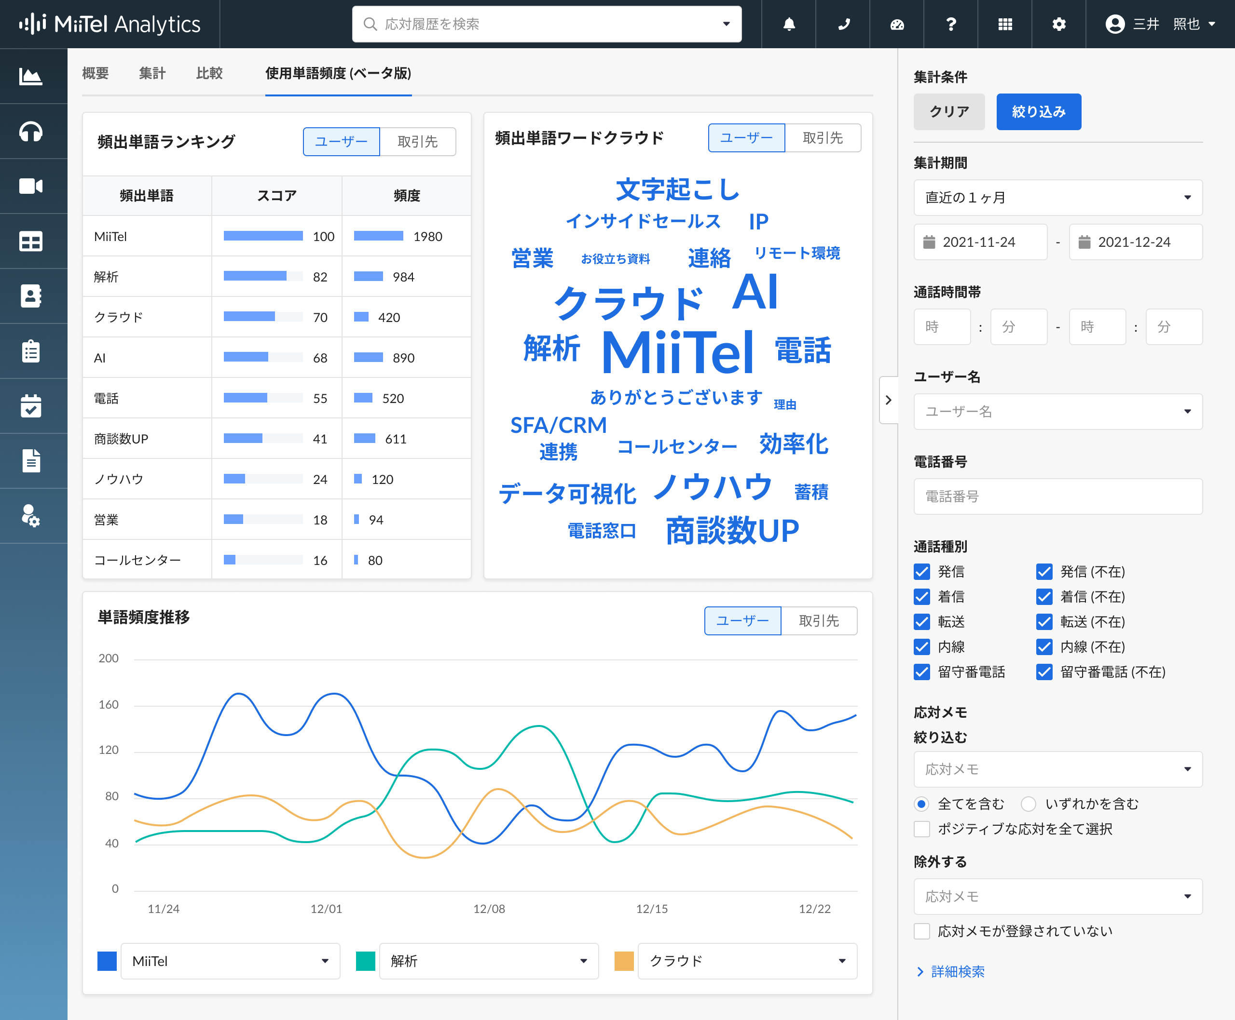Toggle the 留守番電話 checkbox

coord(921,672)
